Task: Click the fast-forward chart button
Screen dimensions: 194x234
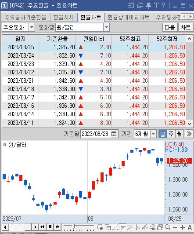Action: [57, 227]
